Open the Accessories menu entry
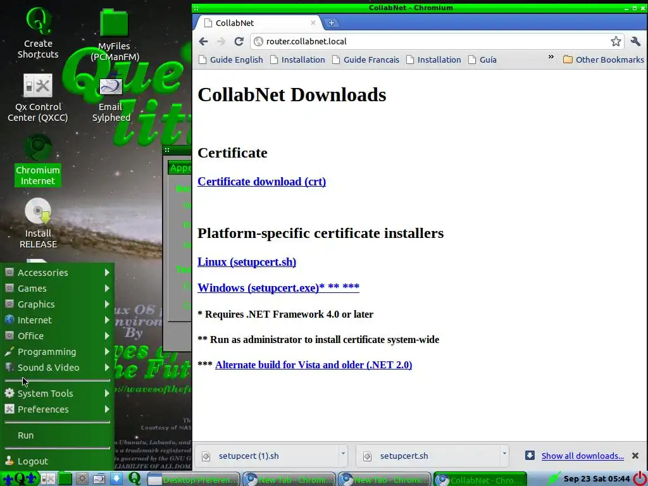 pyautogui.click(x=57, y=273)
